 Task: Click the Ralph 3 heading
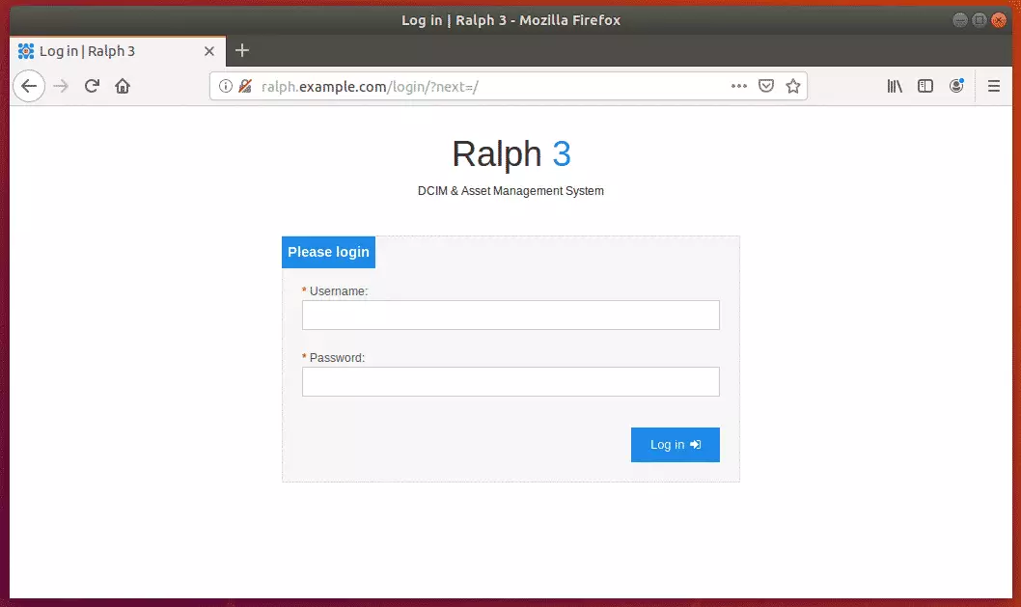[x=511, y=154]
